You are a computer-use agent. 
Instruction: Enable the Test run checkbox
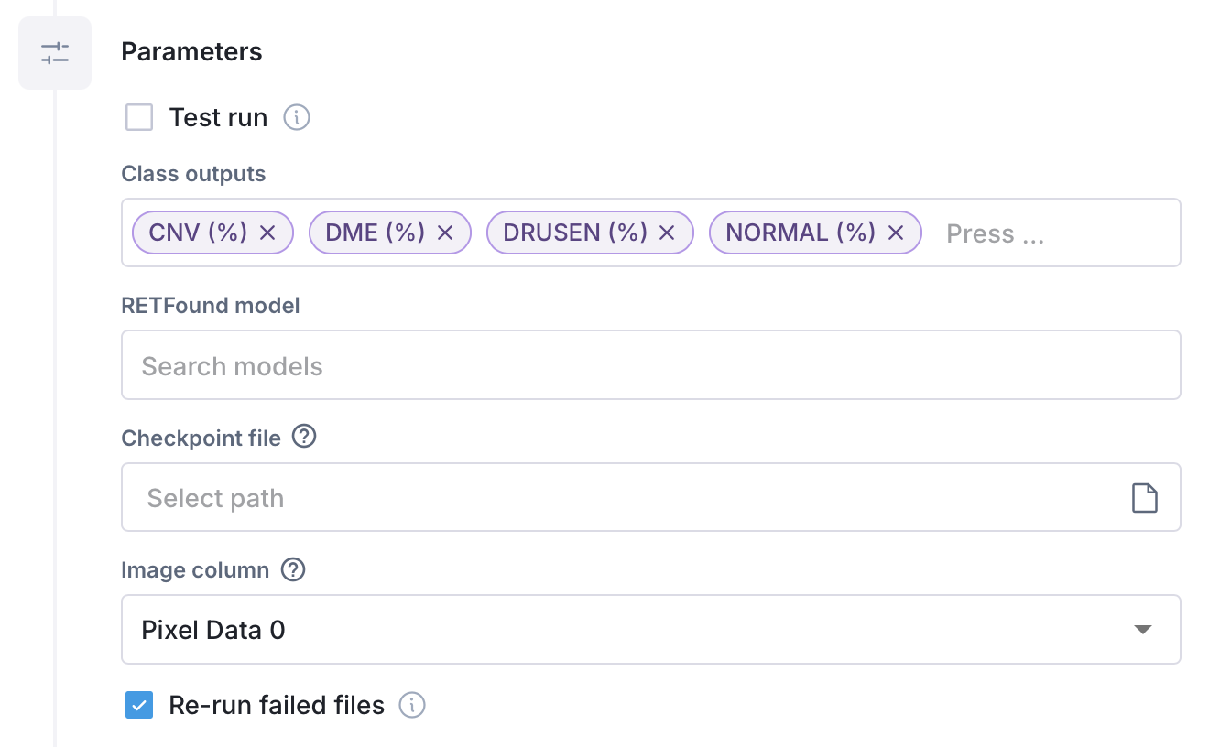pos(139,118)
